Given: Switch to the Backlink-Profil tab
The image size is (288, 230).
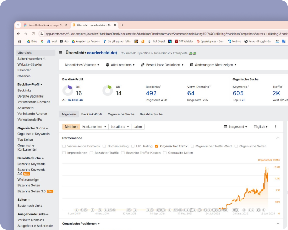Looking at the screenshot, I should click(x=92, y=114).
